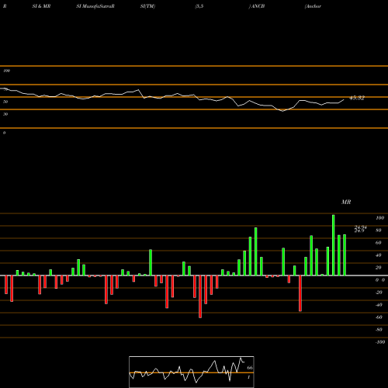The image size is (388, 388).
Task: Click the 'SI MunafaSutraR' header label
Action: 95,6
